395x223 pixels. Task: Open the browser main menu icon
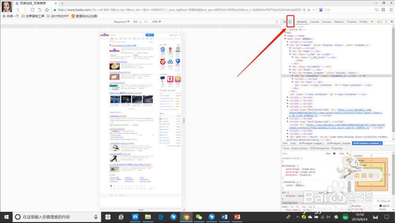(391, 10)
